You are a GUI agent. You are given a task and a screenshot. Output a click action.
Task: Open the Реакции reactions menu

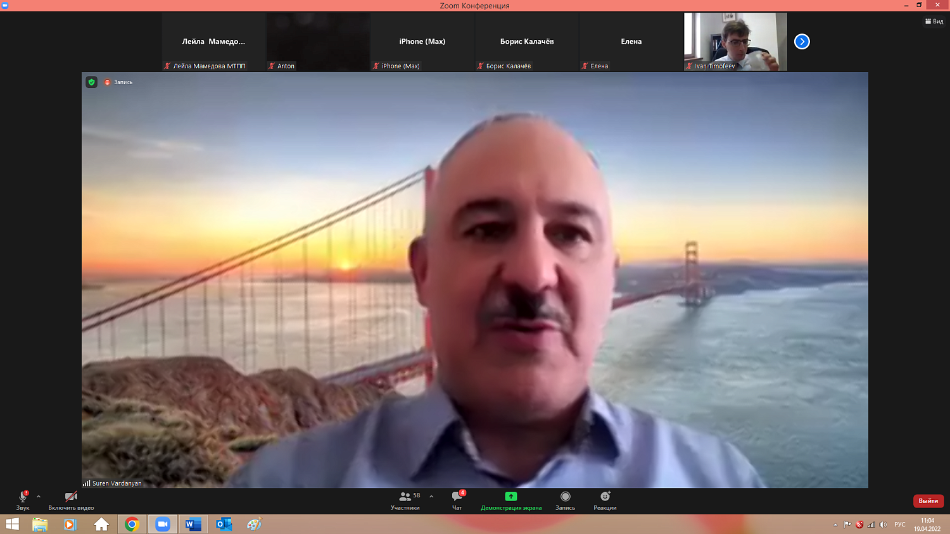click(x=605, y=500)
